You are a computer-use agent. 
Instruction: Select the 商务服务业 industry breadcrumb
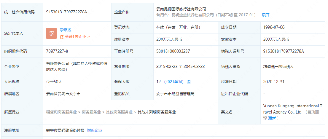coord(91,112)
